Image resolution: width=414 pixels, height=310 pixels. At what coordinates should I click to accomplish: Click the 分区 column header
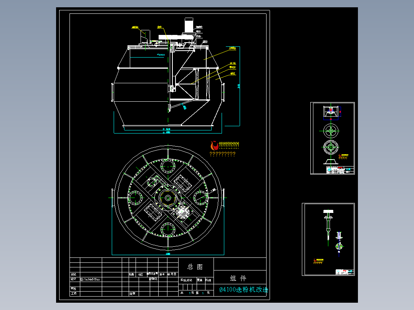(x=141, y=274)
